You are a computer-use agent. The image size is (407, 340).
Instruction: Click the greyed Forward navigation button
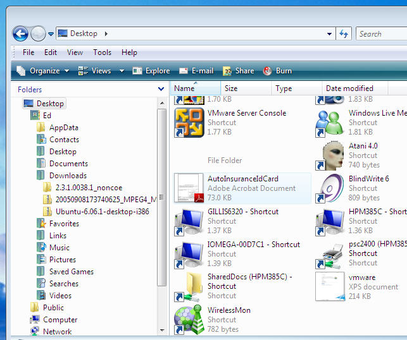tap(38, 33)
